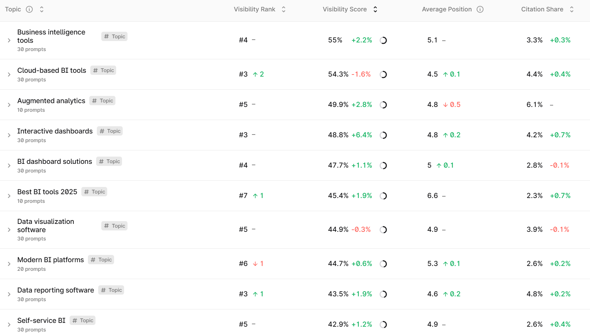Click the # Topic tag for Best BI tools 2025

94,191
